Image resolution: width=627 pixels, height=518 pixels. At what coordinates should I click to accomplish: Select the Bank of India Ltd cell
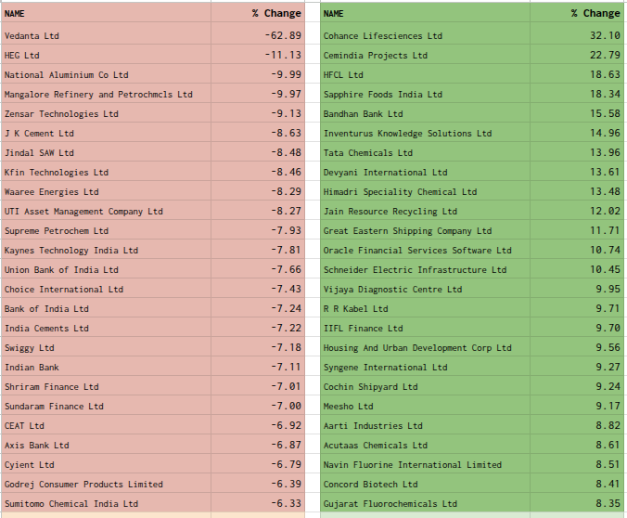pyautogui.click(x=106, y=308)
